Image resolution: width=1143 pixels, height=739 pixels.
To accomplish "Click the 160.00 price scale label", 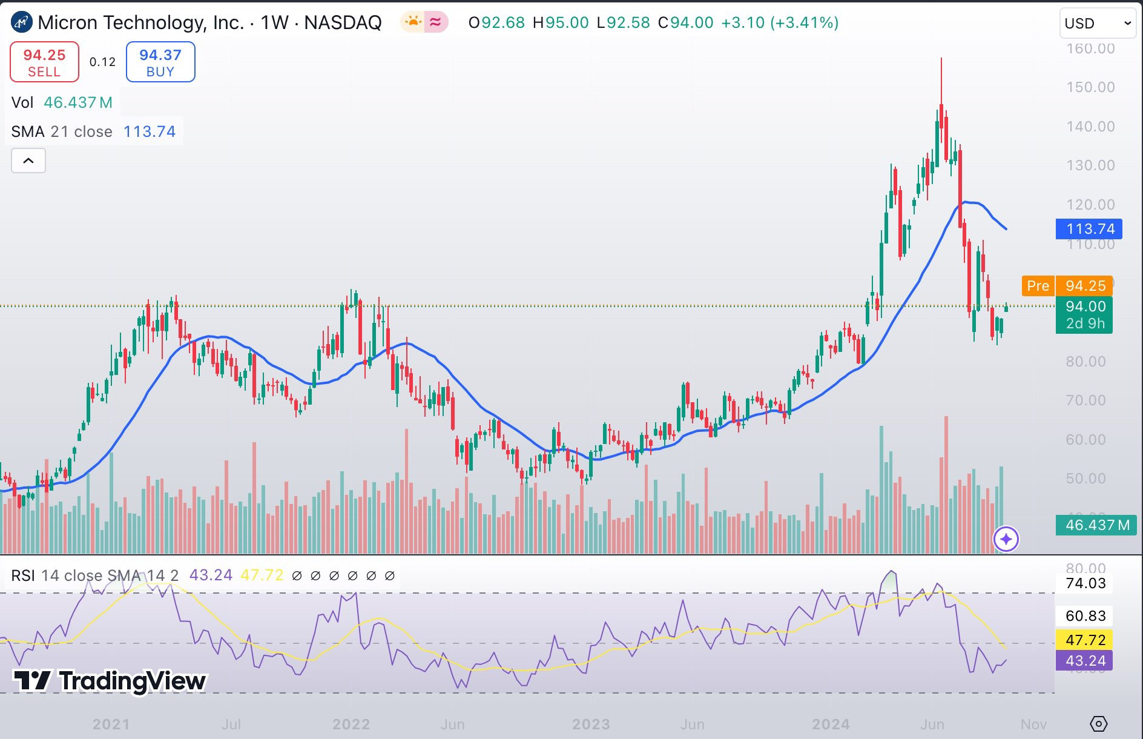I will tap(1090, 48).
